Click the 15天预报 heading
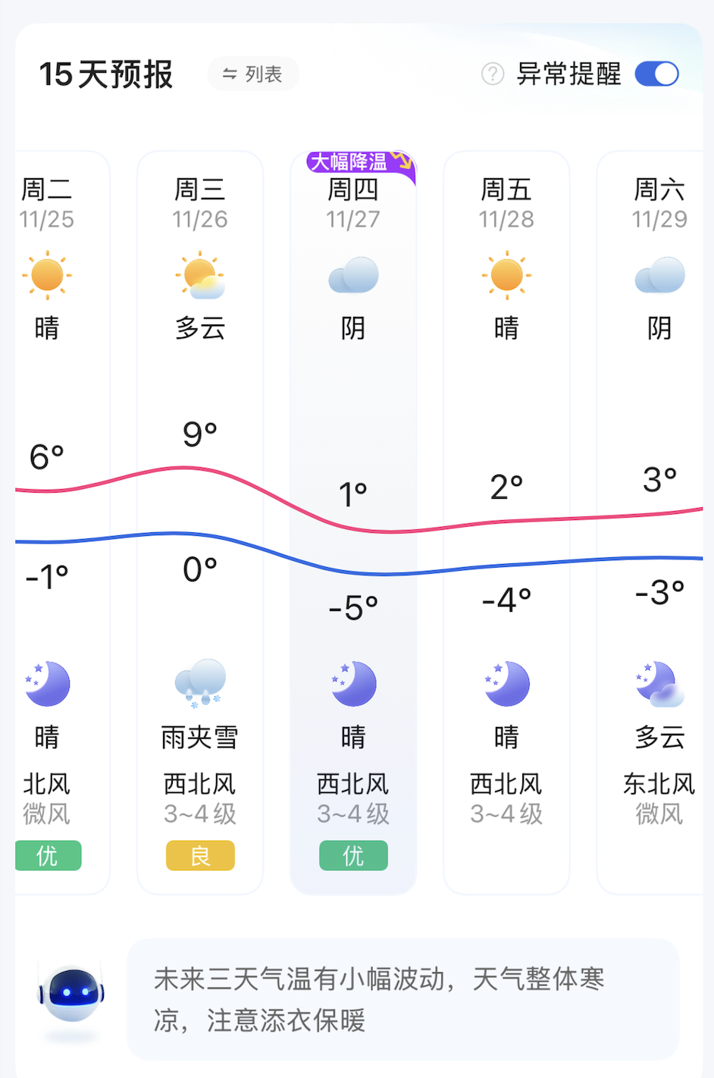 point(106,74)
